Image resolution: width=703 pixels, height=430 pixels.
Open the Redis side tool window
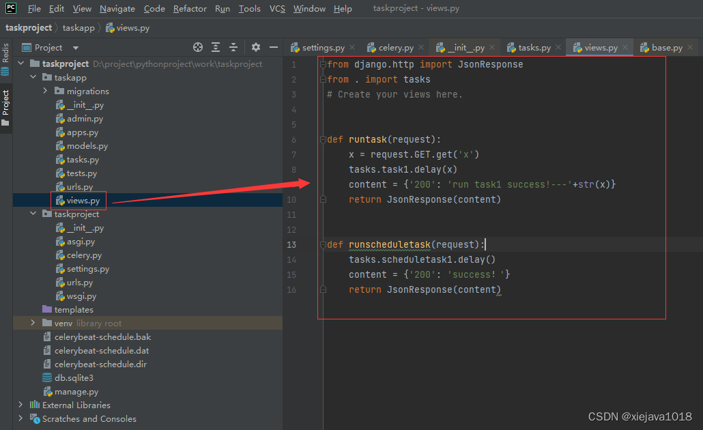click(5, 59)
